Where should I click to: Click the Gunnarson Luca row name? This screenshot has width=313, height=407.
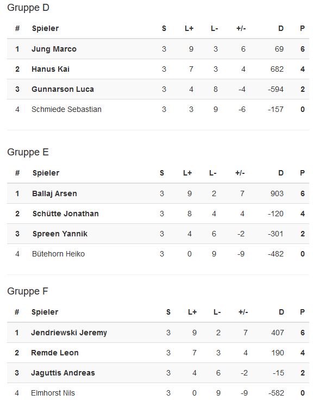62,89
